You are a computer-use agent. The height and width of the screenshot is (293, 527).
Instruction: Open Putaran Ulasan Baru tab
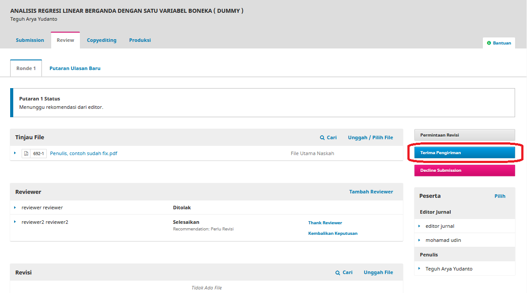click(75, 68)
